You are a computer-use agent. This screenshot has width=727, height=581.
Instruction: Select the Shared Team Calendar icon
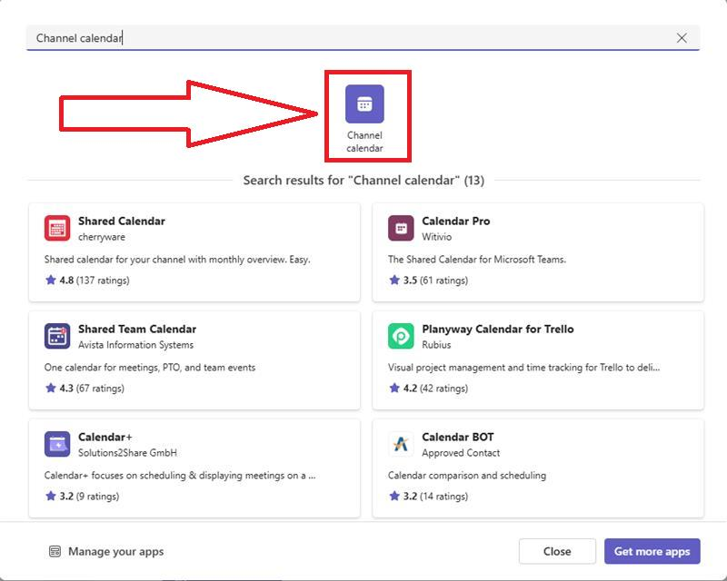coord(57,336)
